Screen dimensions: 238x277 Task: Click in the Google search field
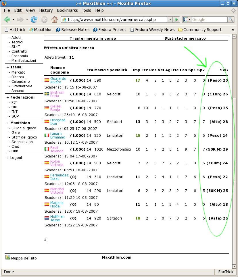209,20
